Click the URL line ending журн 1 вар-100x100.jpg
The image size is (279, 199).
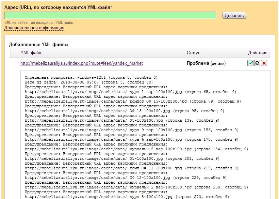click(130, 92)
